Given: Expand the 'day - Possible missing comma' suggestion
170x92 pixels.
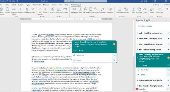Looking at the screenshot, I should coord(168,50).
